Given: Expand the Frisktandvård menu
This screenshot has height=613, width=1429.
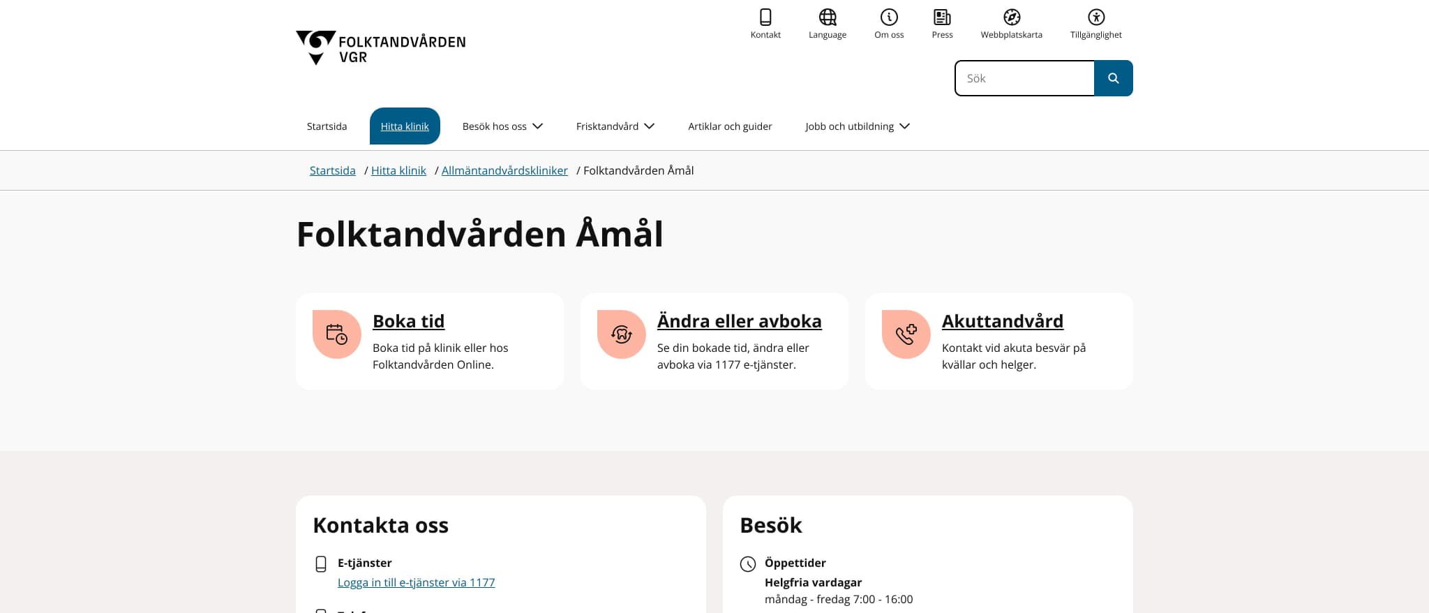Looking at the screenshot, I should [615, 126].
